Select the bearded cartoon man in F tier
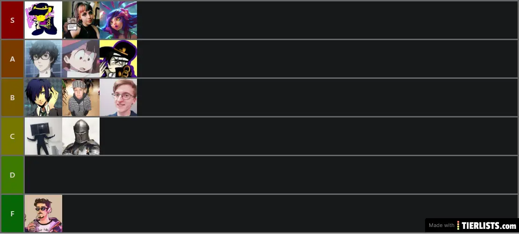Image resolution: width=519 pixels, height=234 pixels. (x=43, y=213)
